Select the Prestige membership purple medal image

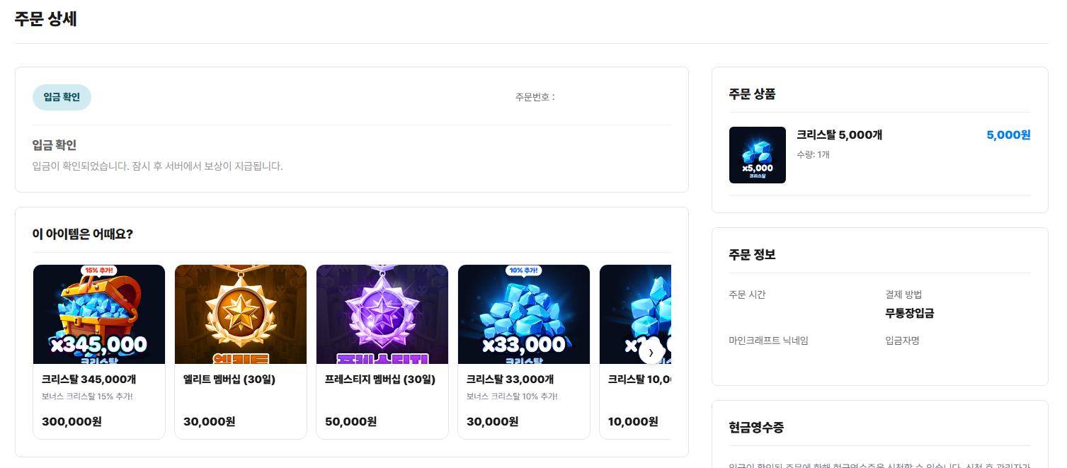click(x=382, y=314)
